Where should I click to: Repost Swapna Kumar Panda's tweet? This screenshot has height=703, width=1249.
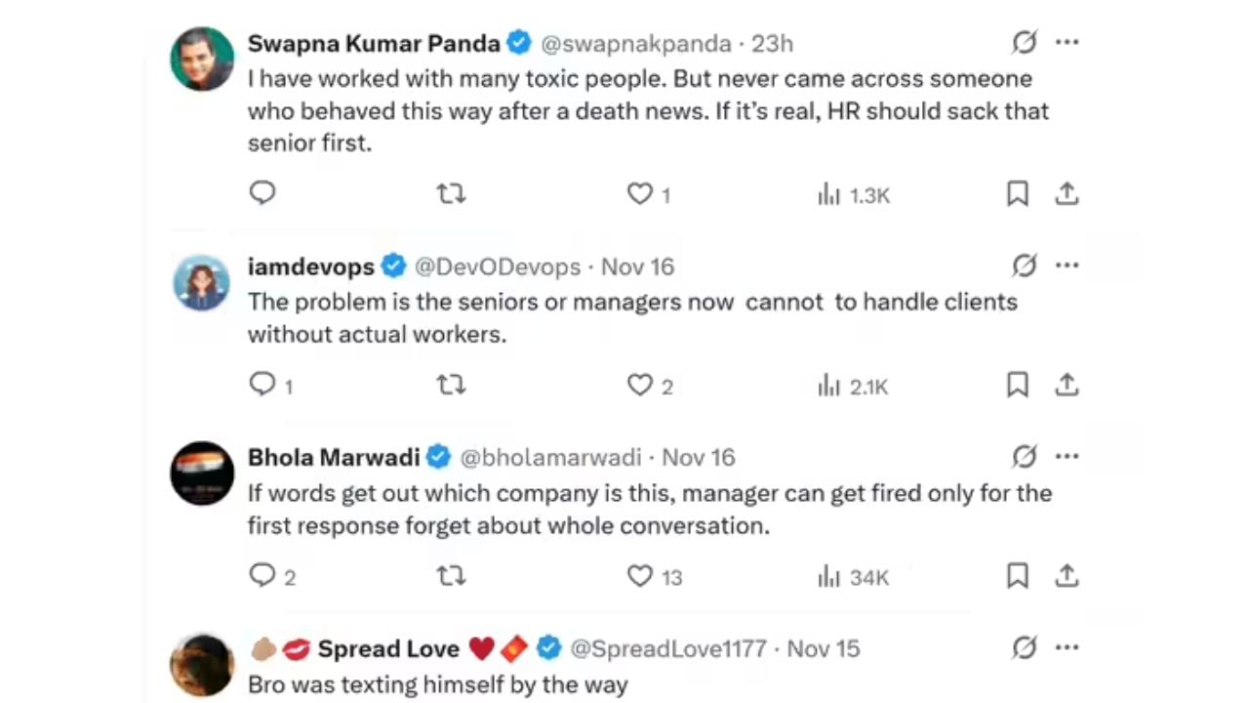(x=451, y=194)
